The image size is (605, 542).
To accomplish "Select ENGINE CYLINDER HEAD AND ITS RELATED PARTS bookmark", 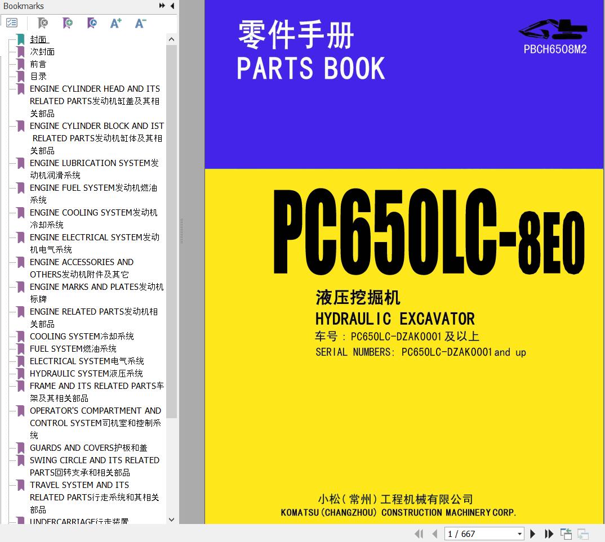I will coord(95,101).
